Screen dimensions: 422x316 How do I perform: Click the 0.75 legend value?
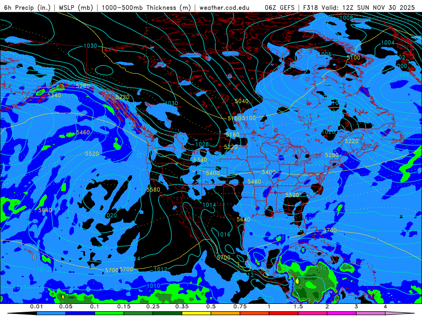pyautogui.click(x=240, y=307)
